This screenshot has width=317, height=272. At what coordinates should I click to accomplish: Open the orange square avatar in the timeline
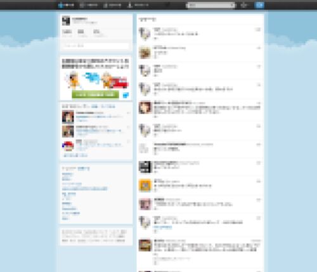tap(145, 185)
